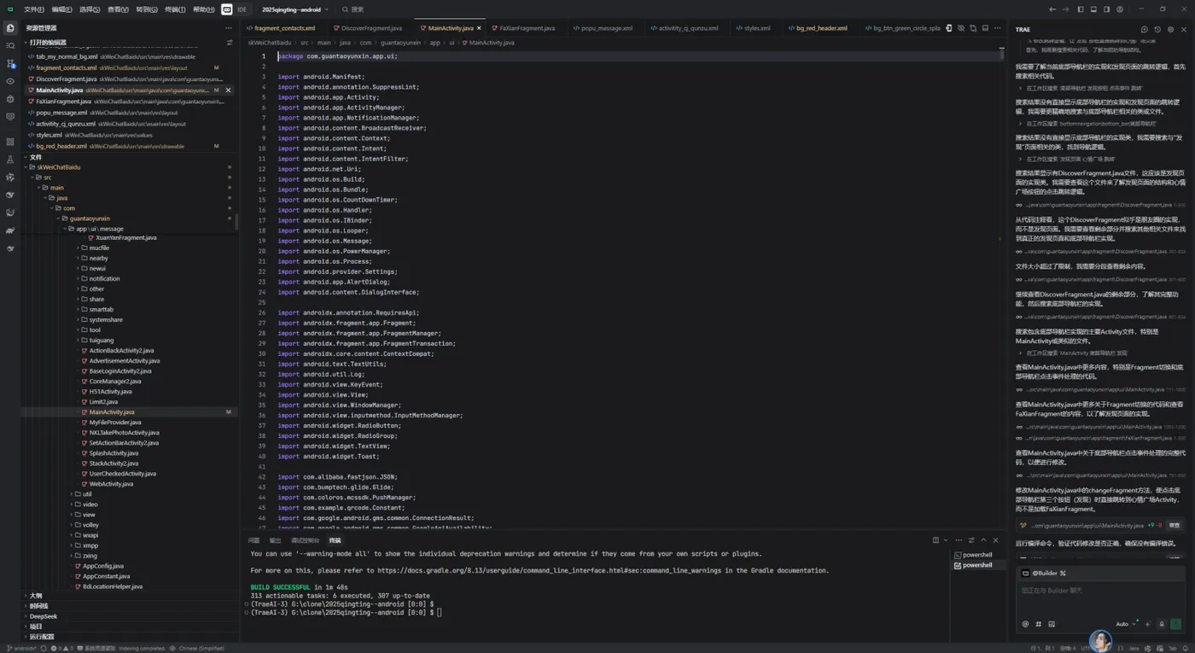Image resolution: width=1195 pixels, height=653 pixels.
Task: Open the Testing flask icon view
Action: 10,160
